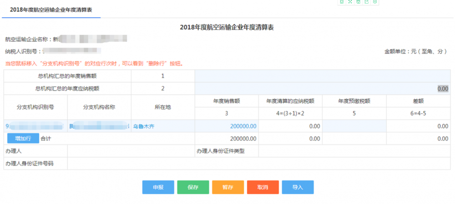The height and width of the screenshot is (204, 455).
Task: Click the export share arrow icon
Action: point(366,2)
